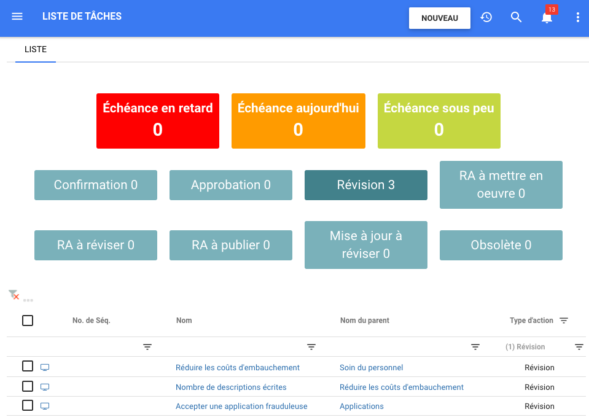Check the select-all checkbox in table header
The image size is (589, 420).
(x=28, y=321)
